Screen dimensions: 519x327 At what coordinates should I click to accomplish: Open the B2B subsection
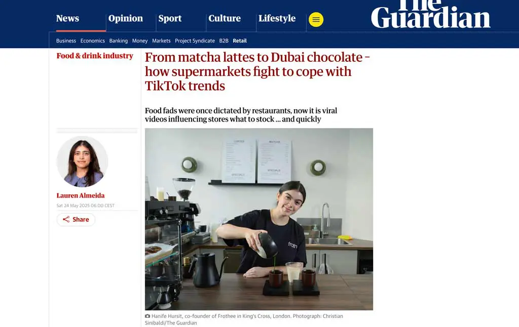click(224, 40)
